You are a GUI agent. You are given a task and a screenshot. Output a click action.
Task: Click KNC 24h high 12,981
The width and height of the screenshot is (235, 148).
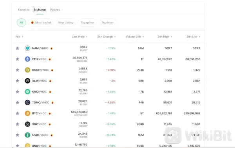(x=168, y=91)
